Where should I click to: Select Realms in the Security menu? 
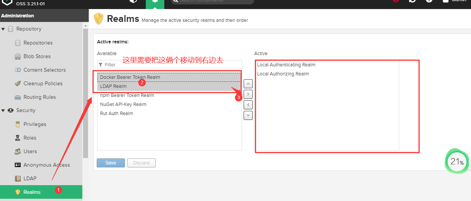pos(41,192)
